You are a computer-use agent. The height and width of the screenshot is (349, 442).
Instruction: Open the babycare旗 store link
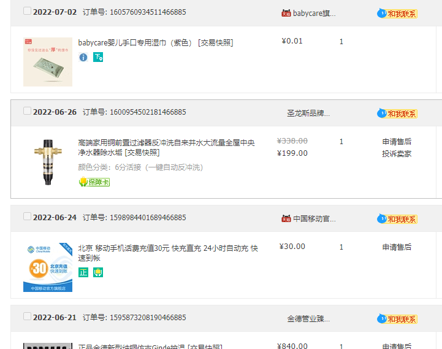314,13
